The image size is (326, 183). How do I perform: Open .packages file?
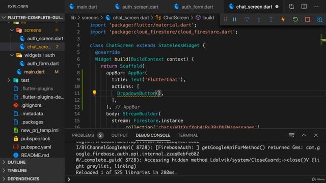coord(32,122)
